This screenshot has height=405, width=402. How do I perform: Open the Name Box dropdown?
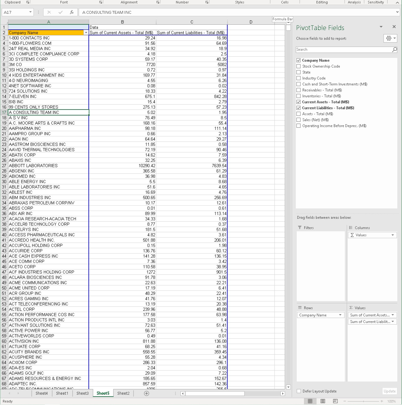click(x=30, y=12)
